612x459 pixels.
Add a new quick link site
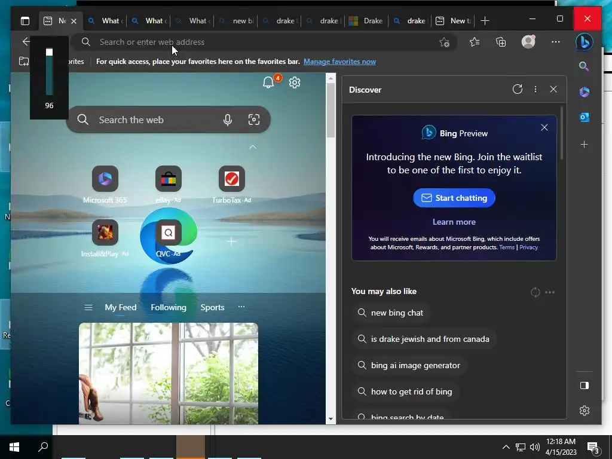(x=231, y=241)
